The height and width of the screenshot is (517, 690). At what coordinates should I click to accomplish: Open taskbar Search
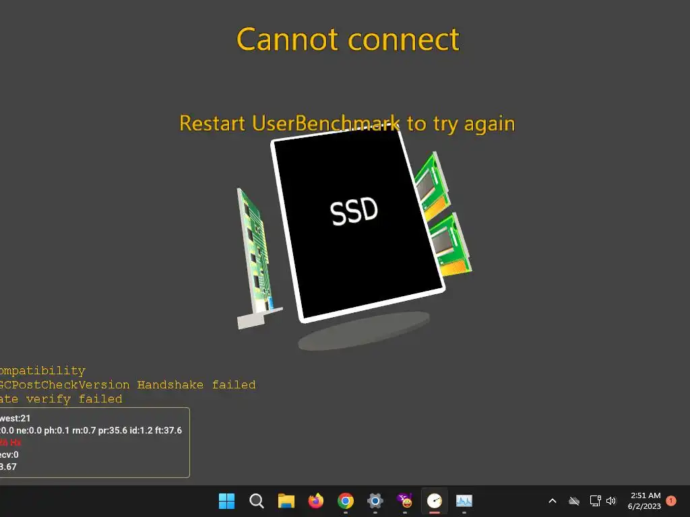point(256,501)
